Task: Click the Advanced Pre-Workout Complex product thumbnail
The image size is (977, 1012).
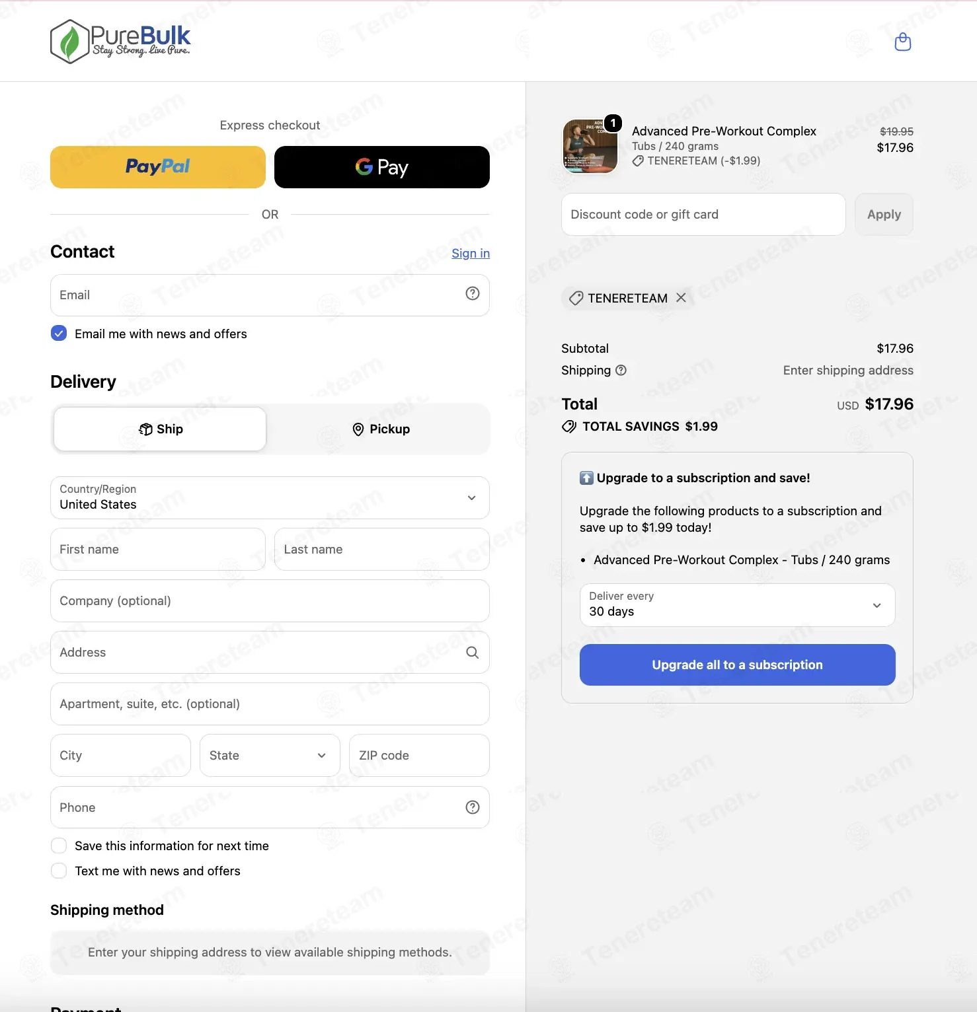Action: click(x=590, y=146)
